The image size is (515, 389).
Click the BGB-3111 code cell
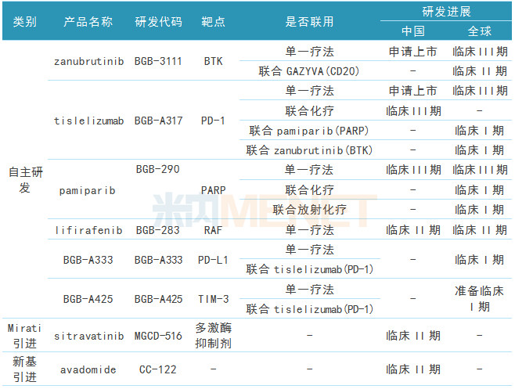pyautogui.click(x=157, y=60)
